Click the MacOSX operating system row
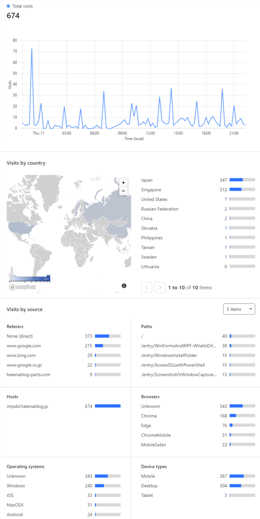 (x=63, y=505)
